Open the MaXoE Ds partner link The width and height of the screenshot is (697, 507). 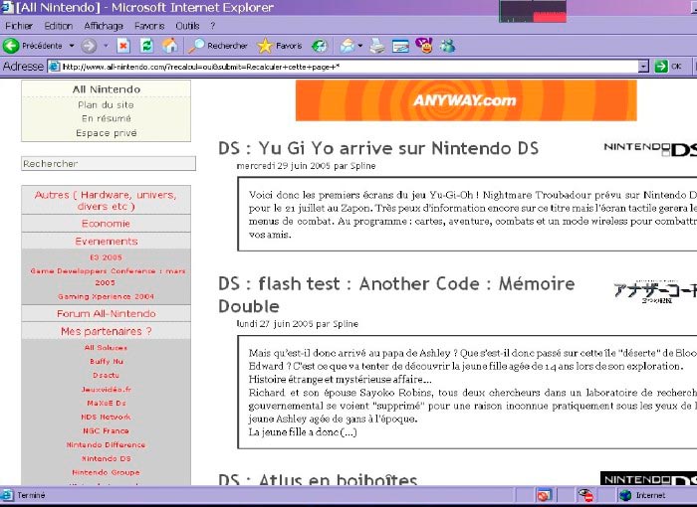click(107, 403)
